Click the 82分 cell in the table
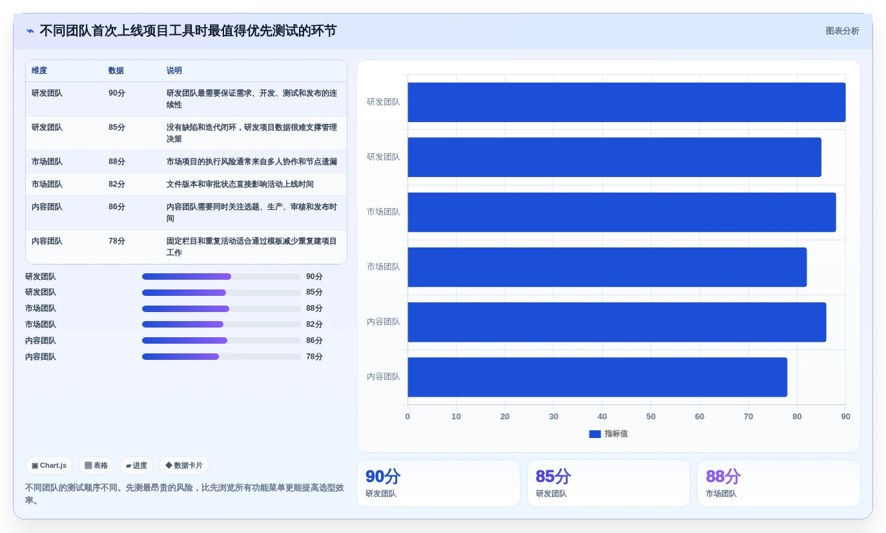 pos(117,184)
